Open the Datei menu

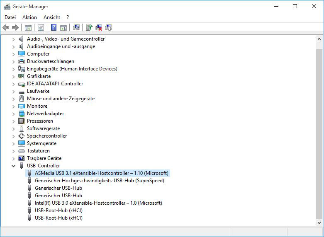(10, 17)
